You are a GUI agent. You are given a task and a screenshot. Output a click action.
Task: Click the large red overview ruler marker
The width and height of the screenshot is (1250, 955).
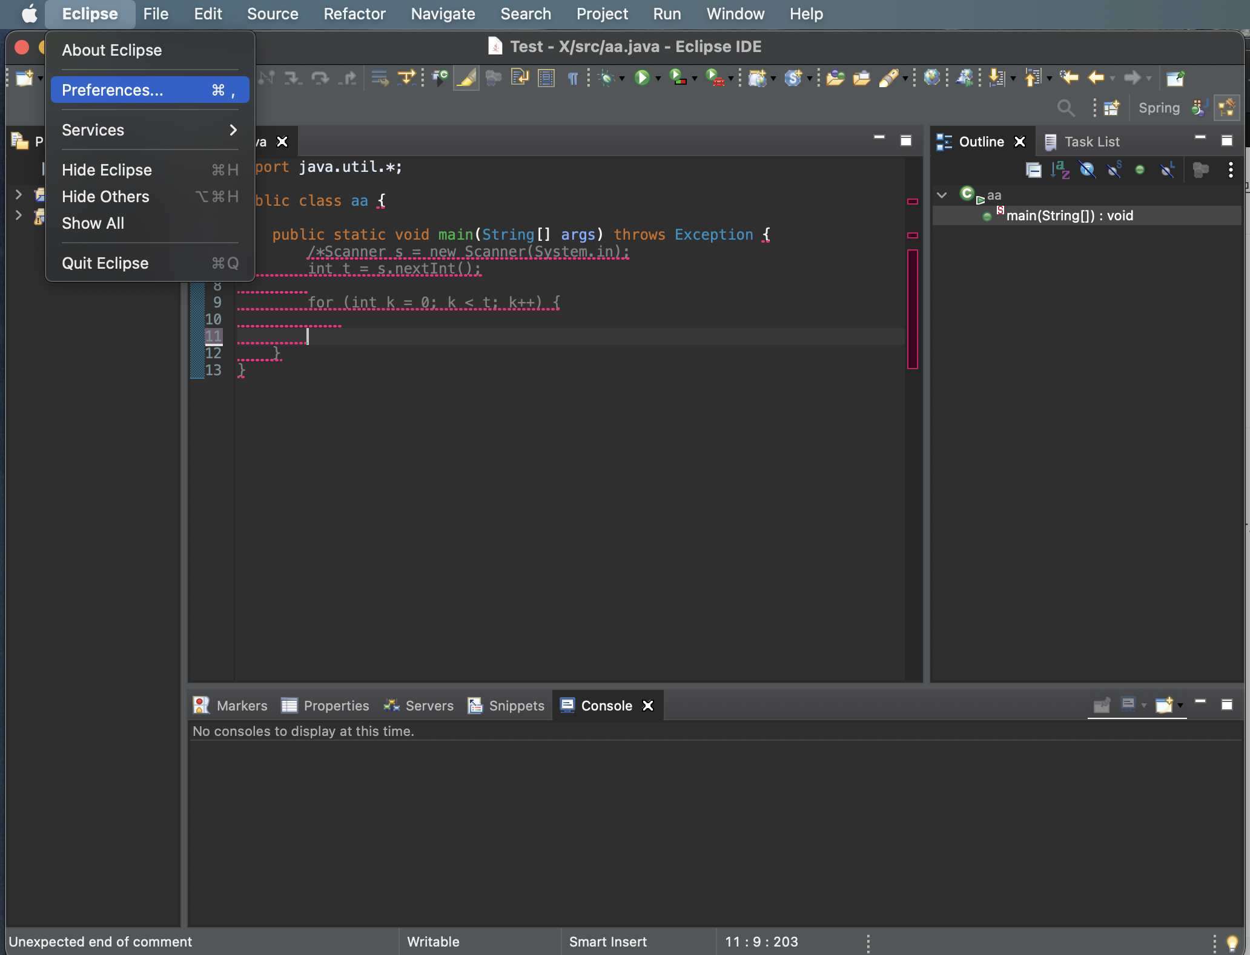(x=912, y=309)
